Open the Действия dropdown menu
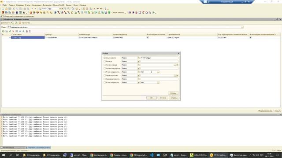Image resolution: width=282 pixels, height=158 pixels. coord(5,23)
